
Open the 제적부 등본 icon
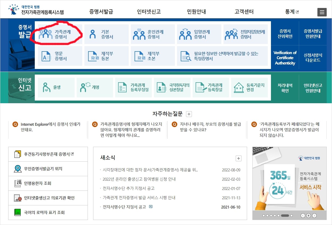click(93, 56)
